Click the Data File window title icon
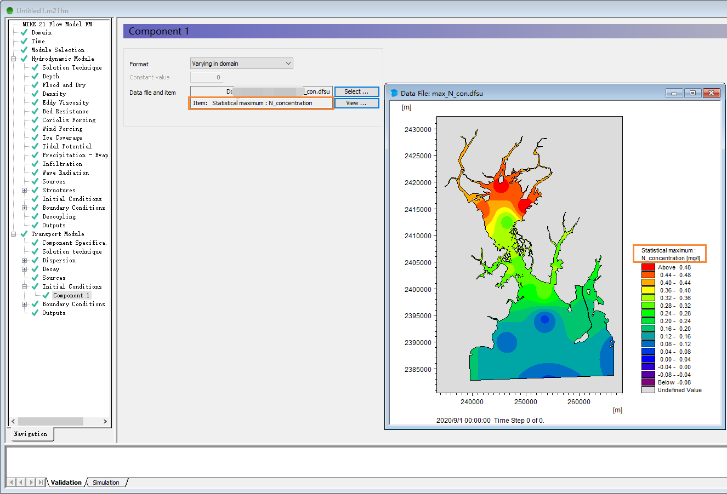 tap(394, 94)
